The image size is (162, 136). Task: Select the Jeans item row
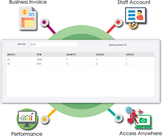click(x=80, y=59)
